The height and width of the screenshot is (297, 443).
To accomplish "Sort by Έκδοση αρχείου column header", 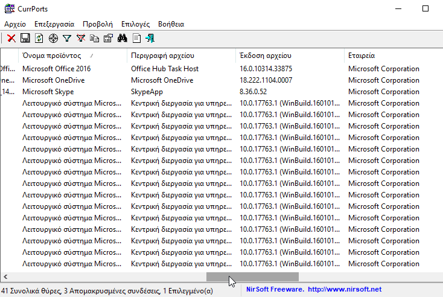I will click(266, 55).
